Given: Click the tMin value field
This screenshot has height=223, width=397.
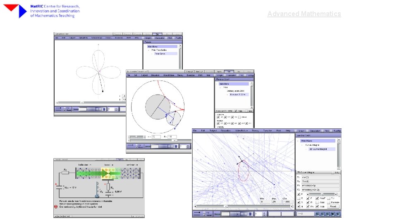Looking at the screenshot, I should 265,202.
